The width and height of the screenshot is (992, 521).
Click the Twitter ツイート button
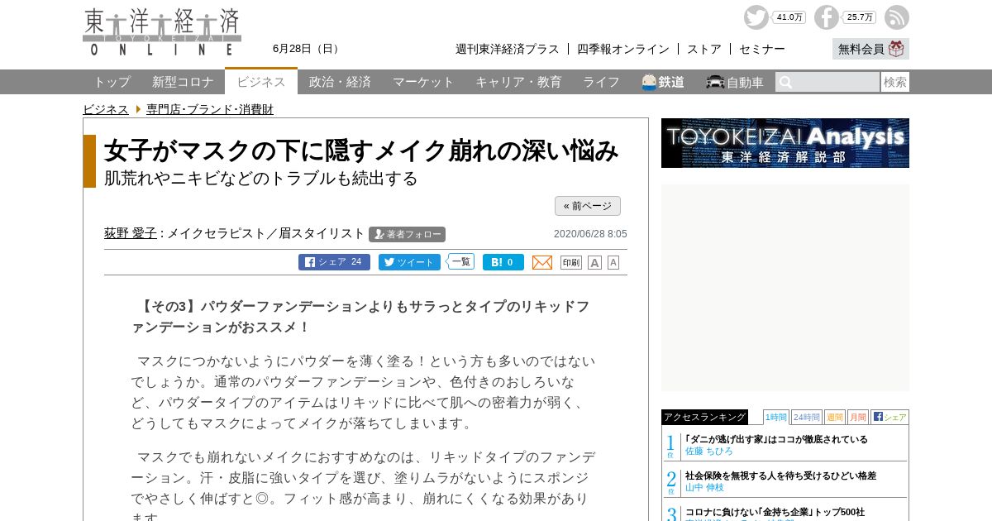coord(409,262)
